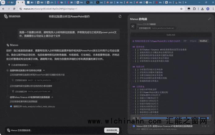Screen dimensions: 215x135
Task: Collapse the Yahoo Finance API data collection step
Action: (52, 97)
